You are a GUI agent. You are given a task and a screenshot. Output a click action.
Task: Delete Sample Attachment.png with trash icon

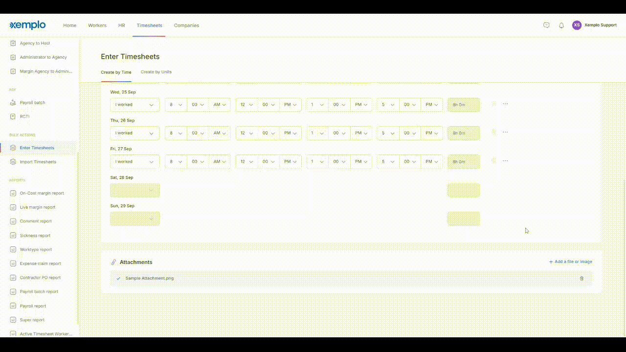pos(581,278)
